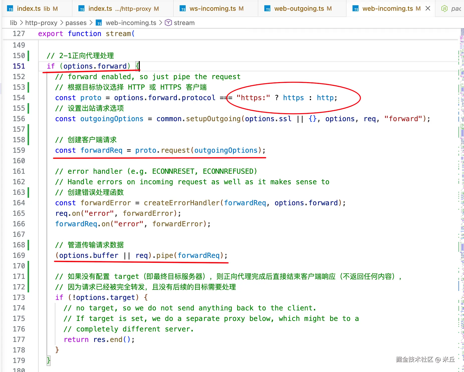The width and height of the screenshot is (464, 372).
Task: Click the "forward" string argument on line 156
Action: point(403,119)
